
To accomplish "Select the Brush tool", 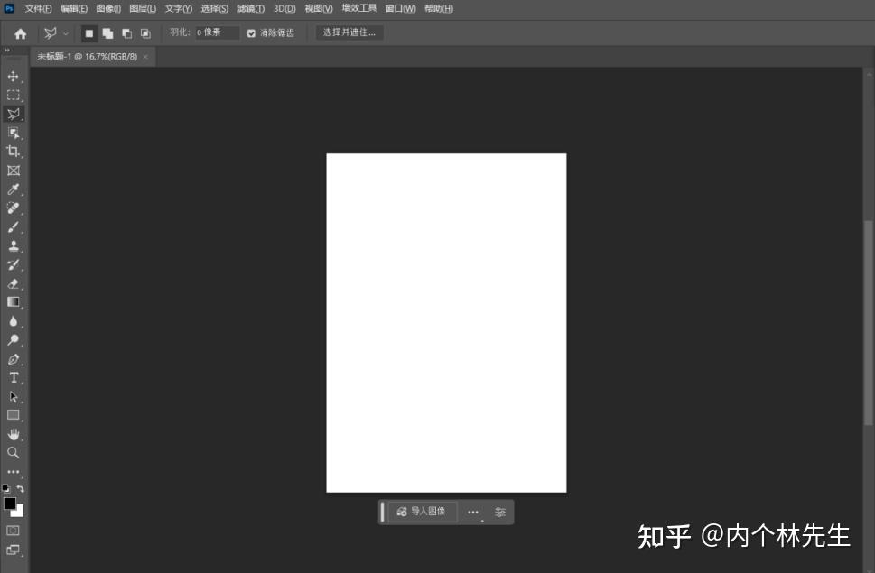I will (x=14, y=227).
